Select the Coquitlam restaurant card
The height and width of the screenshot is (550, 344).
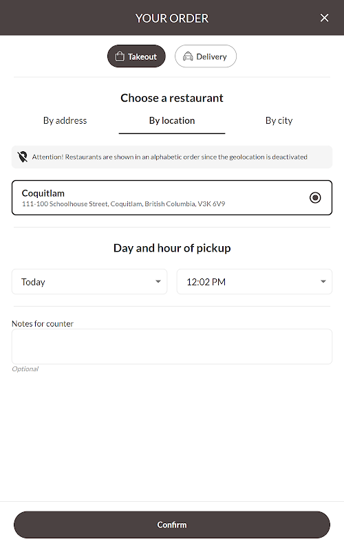point(172,198)
